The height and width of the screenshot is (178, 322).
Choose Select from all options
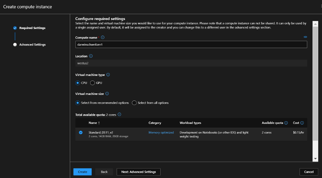pos(134,103)
